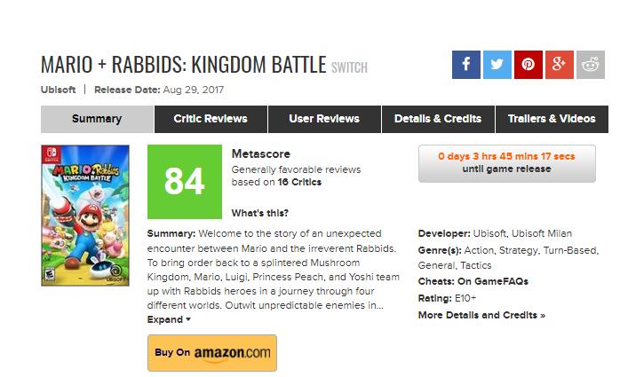The image size is (620, 377).
Task: Click the game release countdown box
Action: pyautogui.click(x=506, y=163)
